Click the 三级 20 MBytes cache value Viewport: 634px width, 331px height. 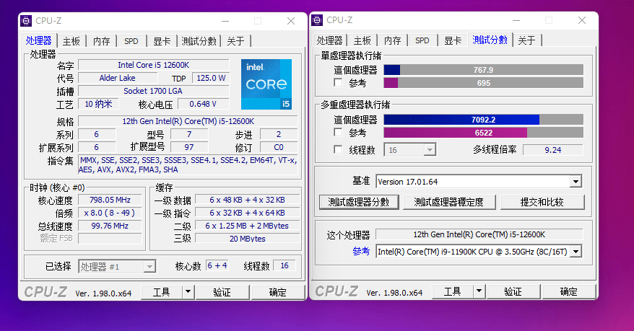248,239
